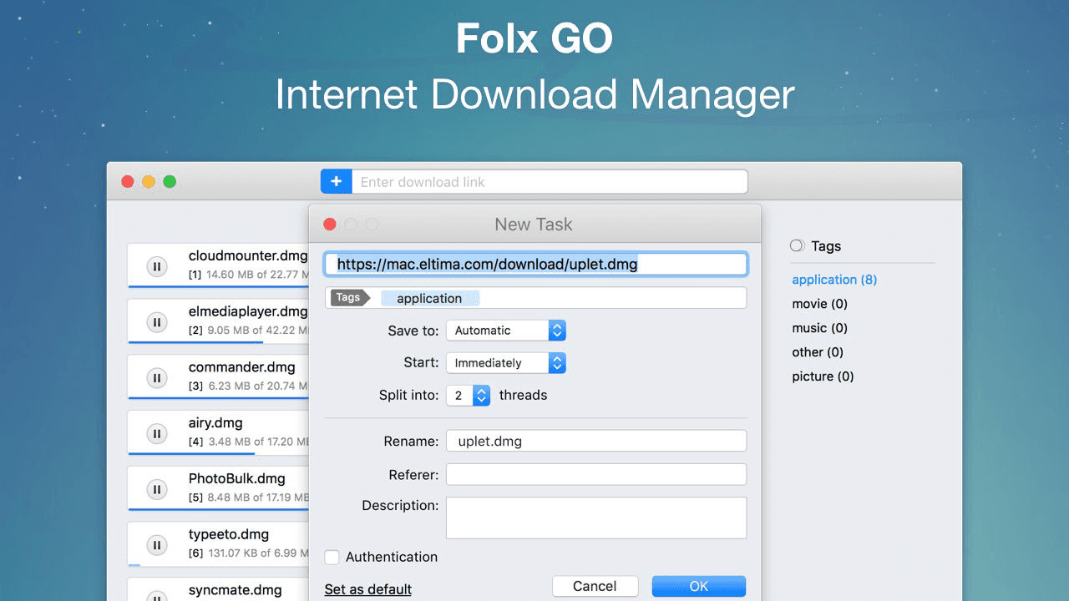Pause the typeeto.dmg download
The width and height of the screenshot is (1069, 601).
pos(156,545)
